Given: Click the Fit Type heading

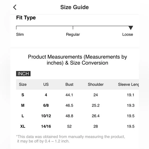Looking at the screenshot, I should click(26, 18).
